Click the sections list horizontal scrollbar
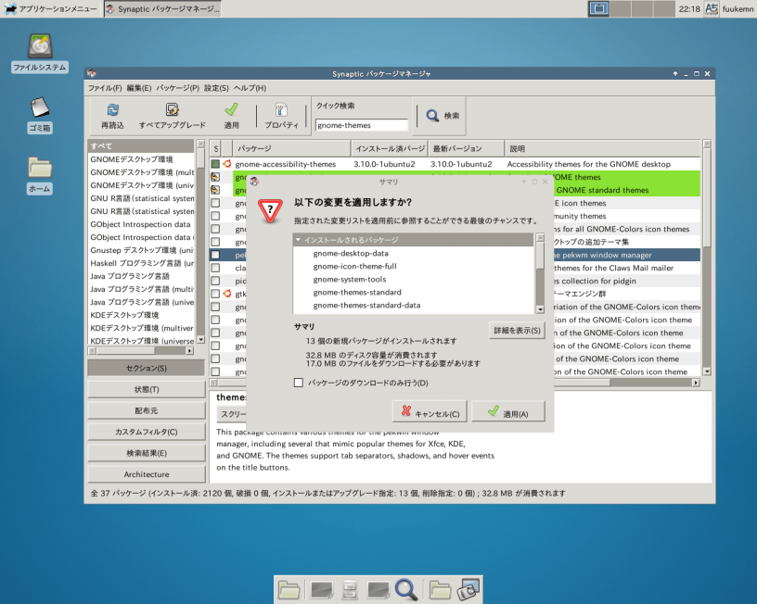The height and width of the screenshot is (604, 757). click(140, 351)
